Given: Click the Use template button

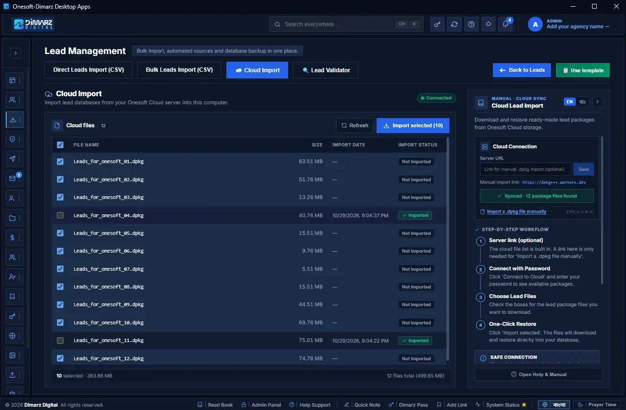Looking at the screenshot, I should (583, 70).
